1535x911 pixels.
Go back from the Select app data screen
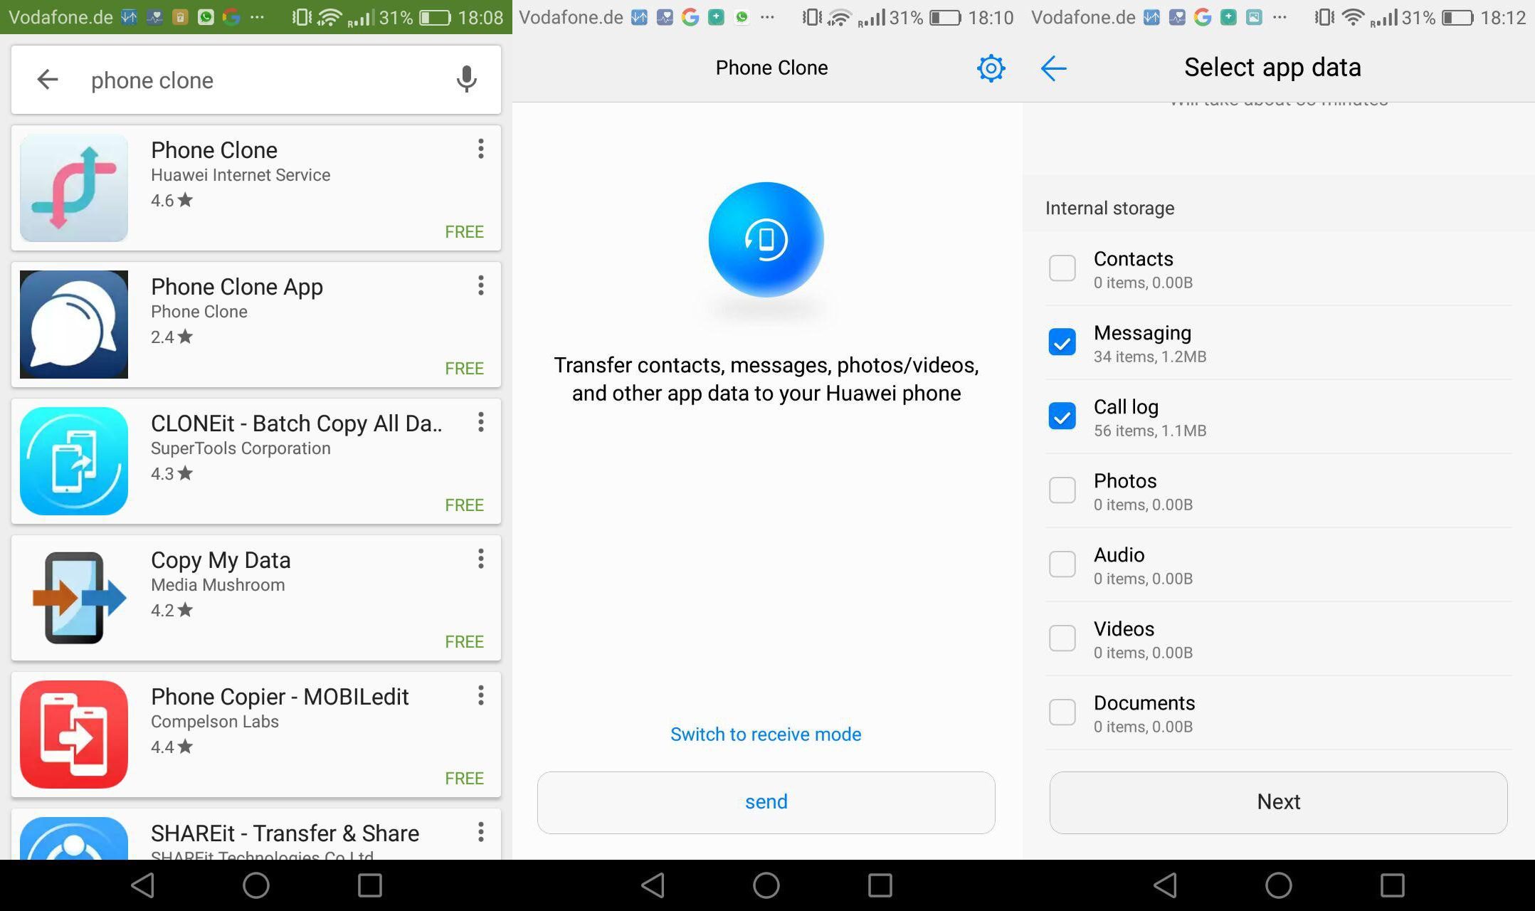click(1053, 68)
